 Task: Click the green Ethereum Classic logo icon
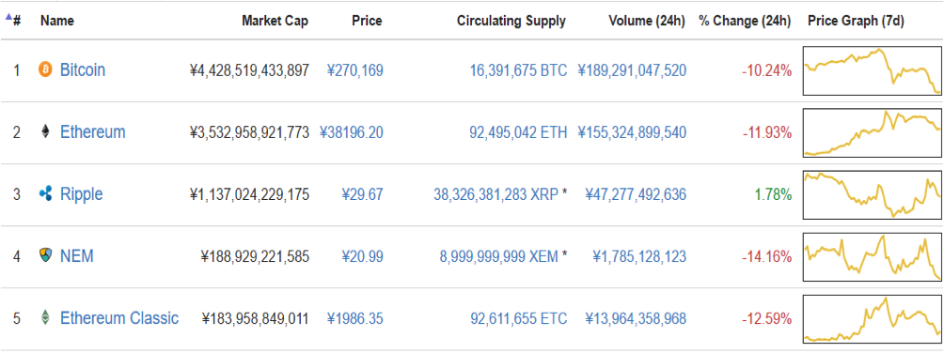click(x=45, y=318)
